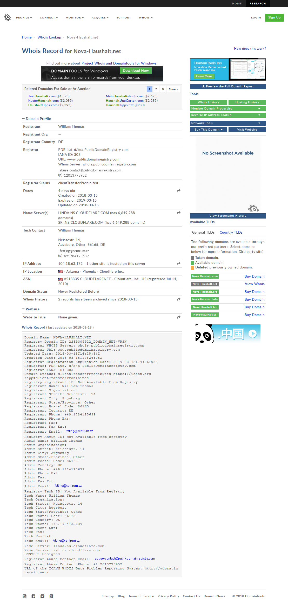Open the Monitor dropdown menu
This screenshot has height=603, width=288.
click(75, 18)
